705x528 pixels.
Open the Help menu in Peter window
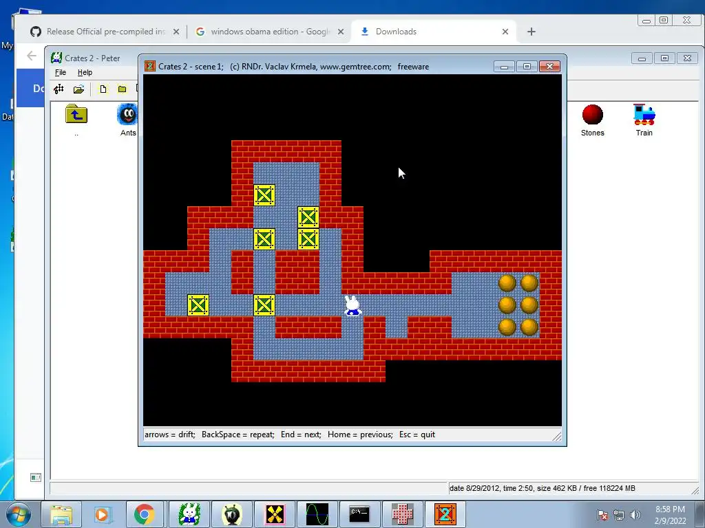[x=85, y=72]
